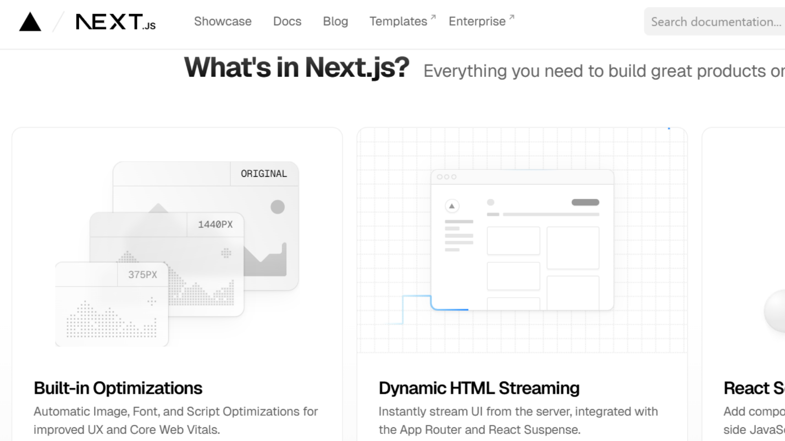This screenshot has height=441, width=785.
Task: Open Enterprise external link
Action: pos(482,21)
